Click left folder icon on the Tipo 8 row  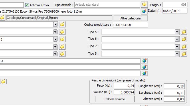tap(62, 54)
